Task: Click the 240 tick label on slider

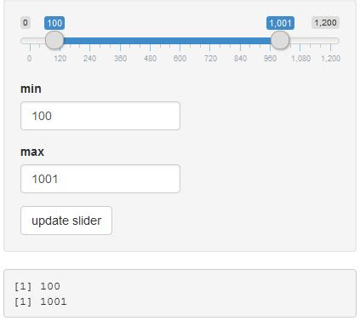Action: (x=89, y=59)
